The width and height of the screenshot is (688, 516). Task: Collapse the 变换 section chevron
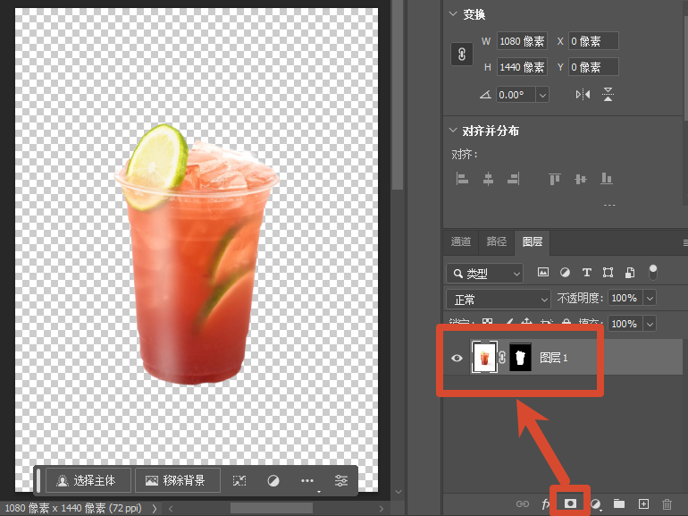[x=453, y=13]
